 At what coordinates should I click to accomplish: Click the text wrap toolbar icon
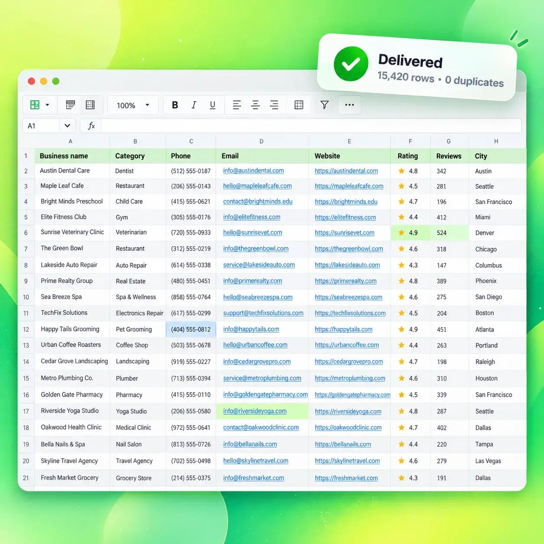click(x=70, y=105)
